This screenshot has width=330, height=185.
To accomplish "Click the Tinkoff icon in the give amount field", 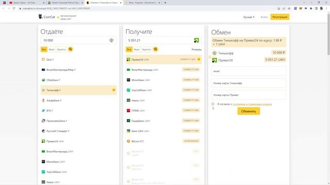I will [111, 40].
